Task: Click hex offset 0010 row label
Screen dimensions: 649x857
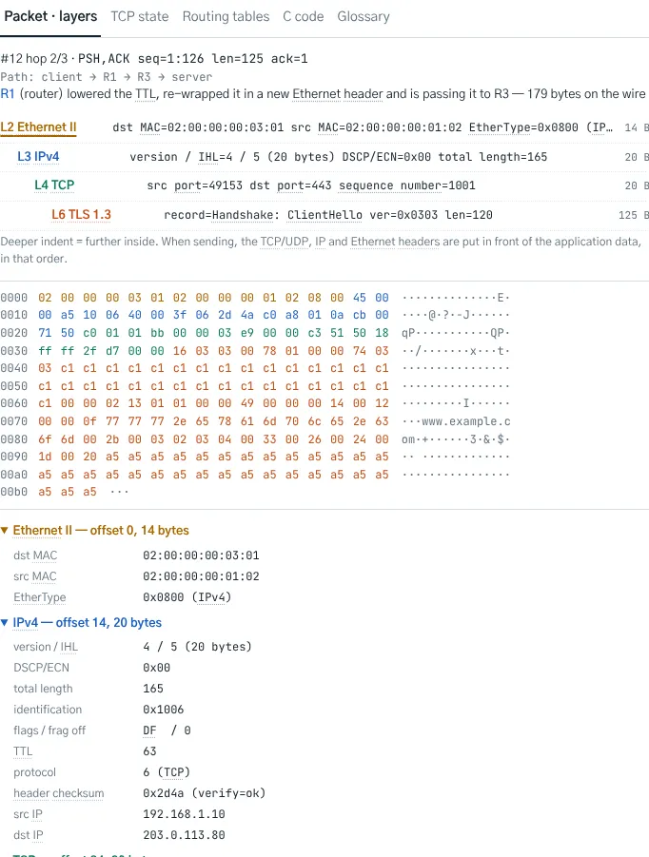Action: click(x=13, y=315)
